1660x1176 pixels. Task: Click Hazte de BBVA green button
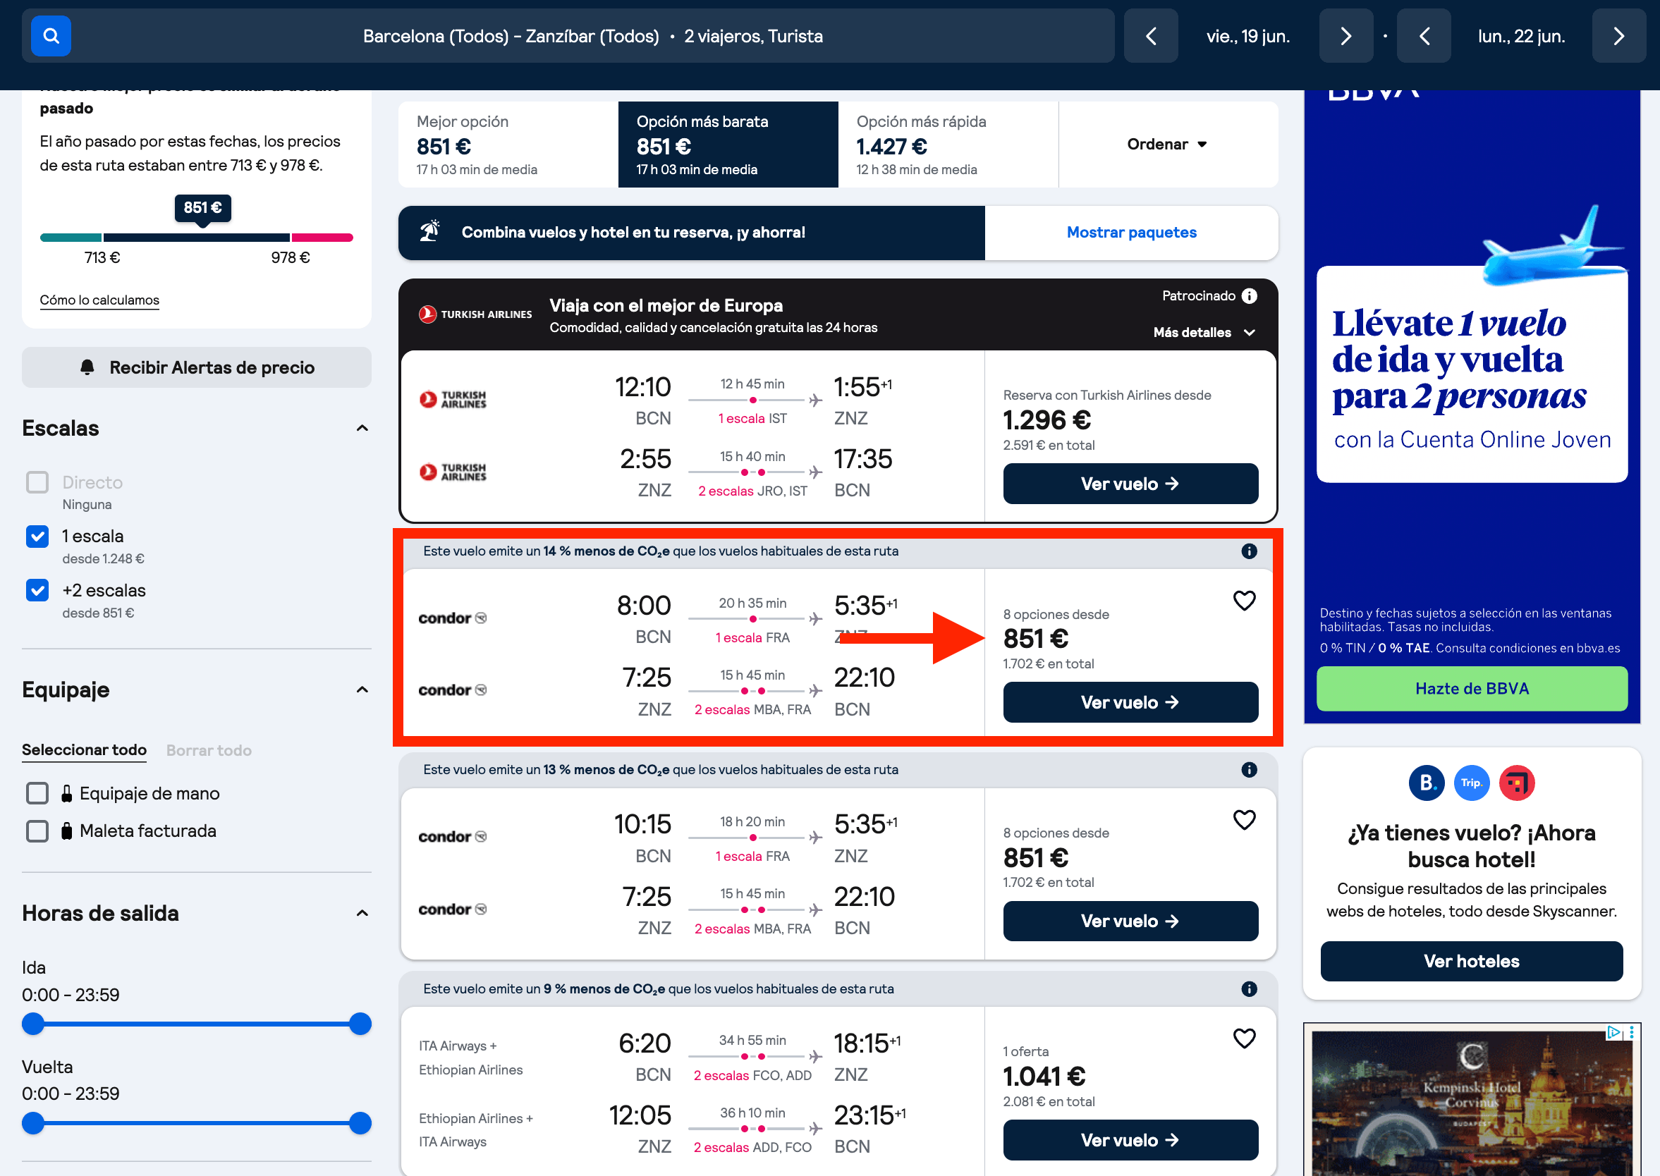(1472, 689)
